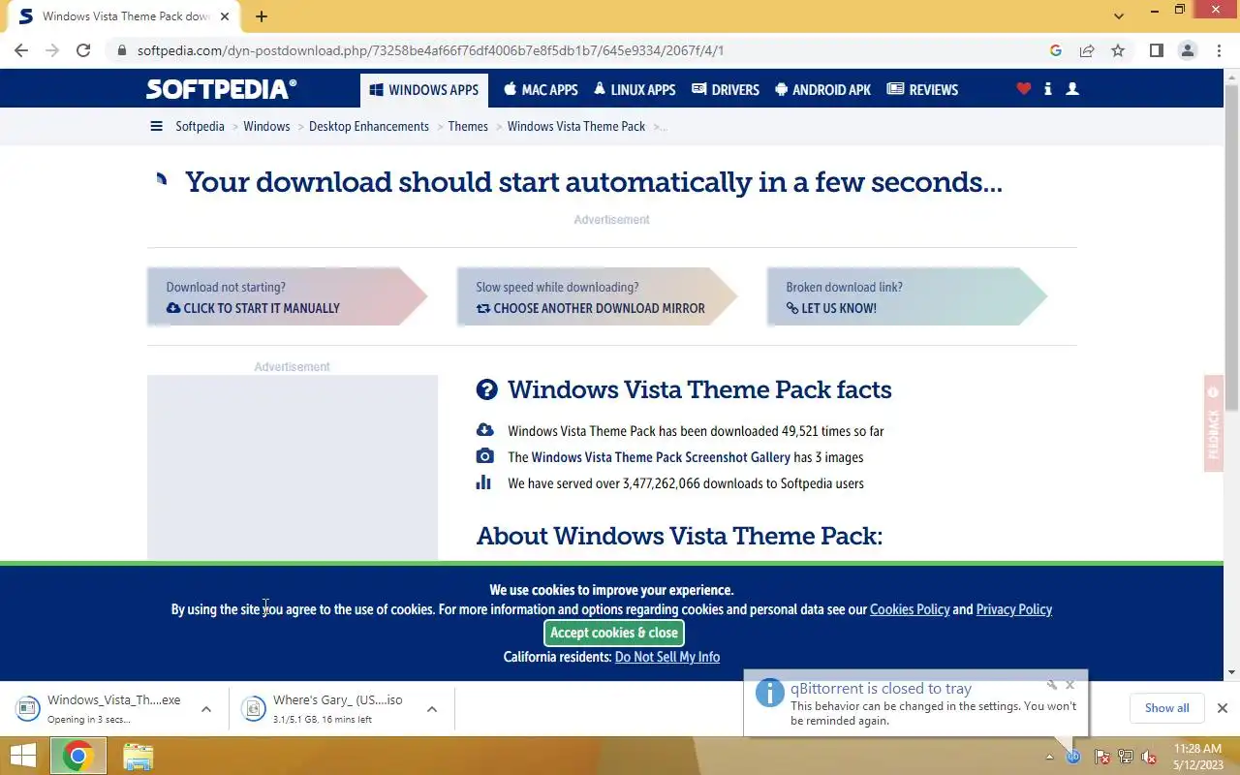Click the qBittorrent info icon

(x=770, y=693)
